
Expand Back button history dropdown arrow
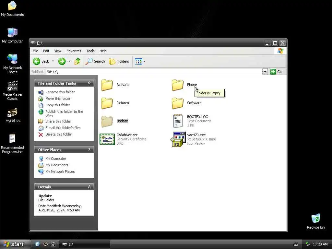53,61
